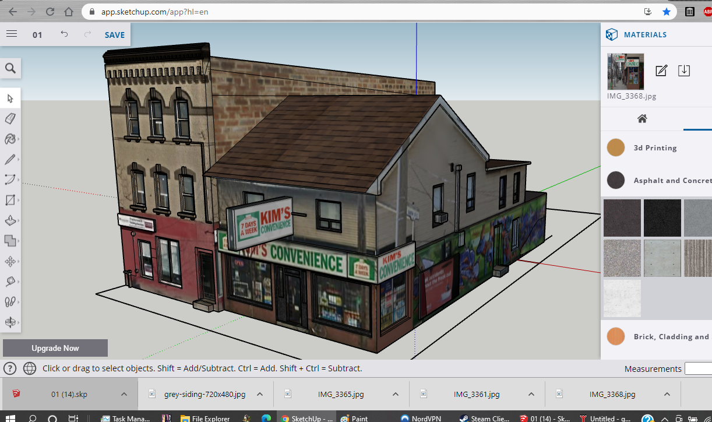
Task: Click the Materials panel cube icon
Action: (611, 34)
